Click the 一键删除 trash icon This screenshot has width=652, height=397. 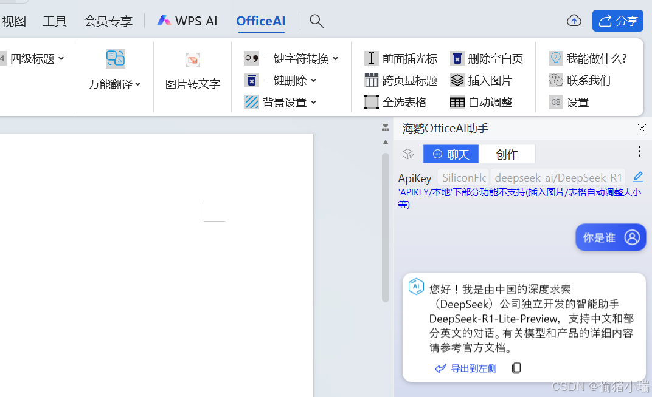pos(252,80)
